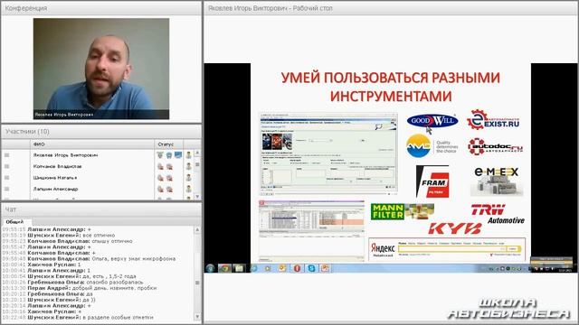Click chat message 'спасибо разобралась'

click(115, 283)
